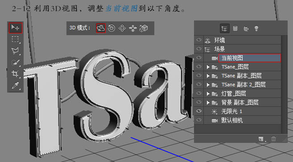293x162 pixels.
Task: Choose the 3D roll mode icon
Action: click(x=111, y=28)
